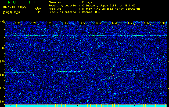Click the 0.8 frequency axis label
This screenshot has width=169, height=107.
pyautogui.click(x=2, y=75)
